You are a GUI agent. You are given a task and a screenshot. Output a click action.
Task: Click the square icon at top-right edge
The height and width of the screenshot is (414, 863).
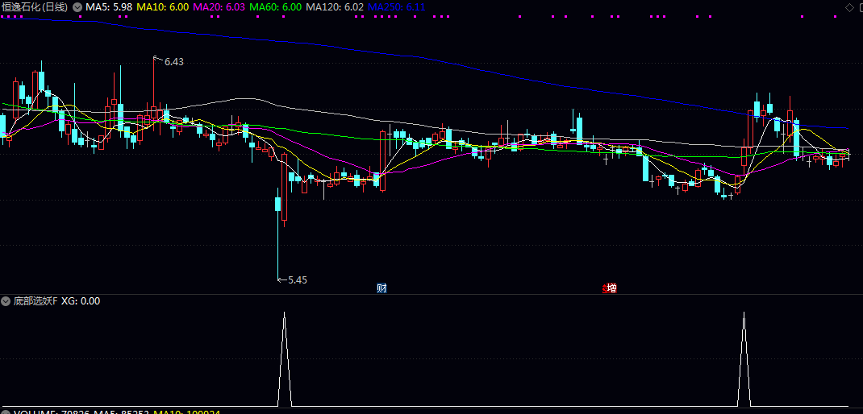(860, 7)
